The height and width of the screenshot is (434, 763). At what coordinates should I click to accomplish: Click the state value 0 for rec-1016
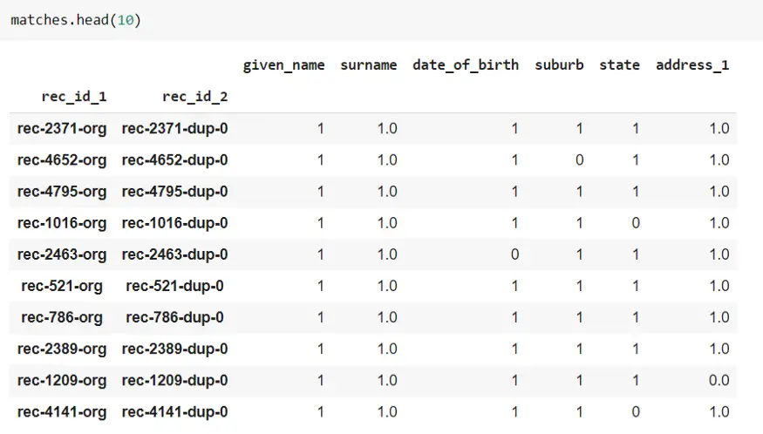[636, 223]
